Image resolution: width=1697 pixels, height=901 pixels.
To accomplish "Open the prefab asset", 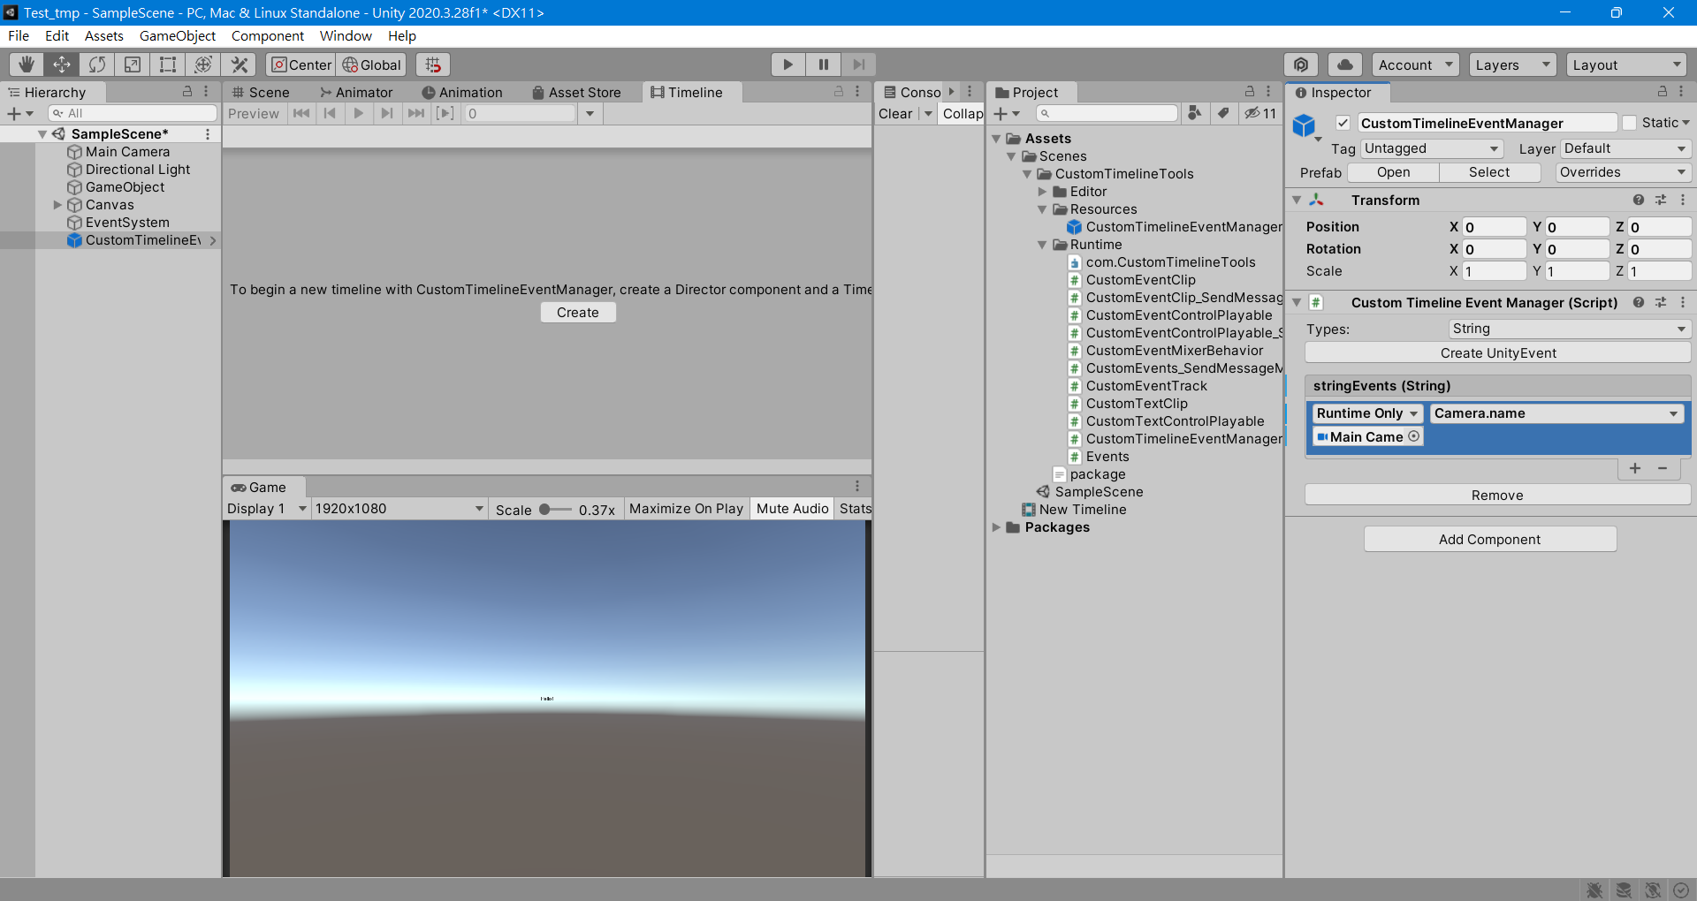I will point(1394,172).
